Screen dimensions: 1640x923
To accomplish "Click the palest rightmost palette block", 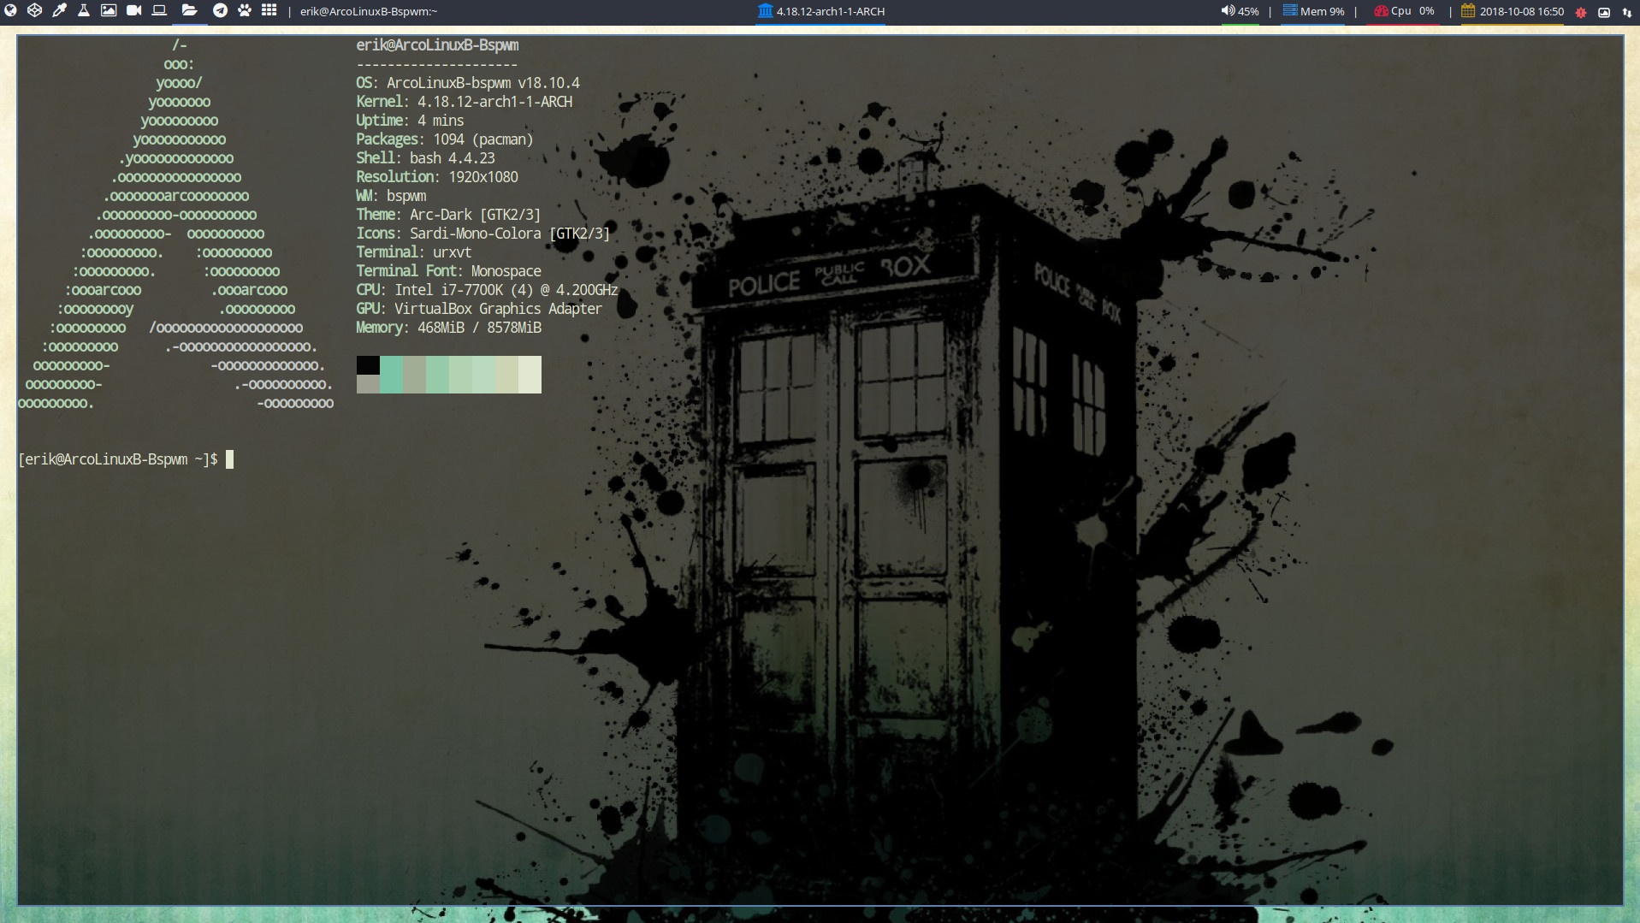I will pyautogui.click(x=530, y=375).
